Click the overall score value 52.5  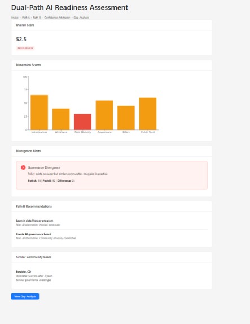21,39
